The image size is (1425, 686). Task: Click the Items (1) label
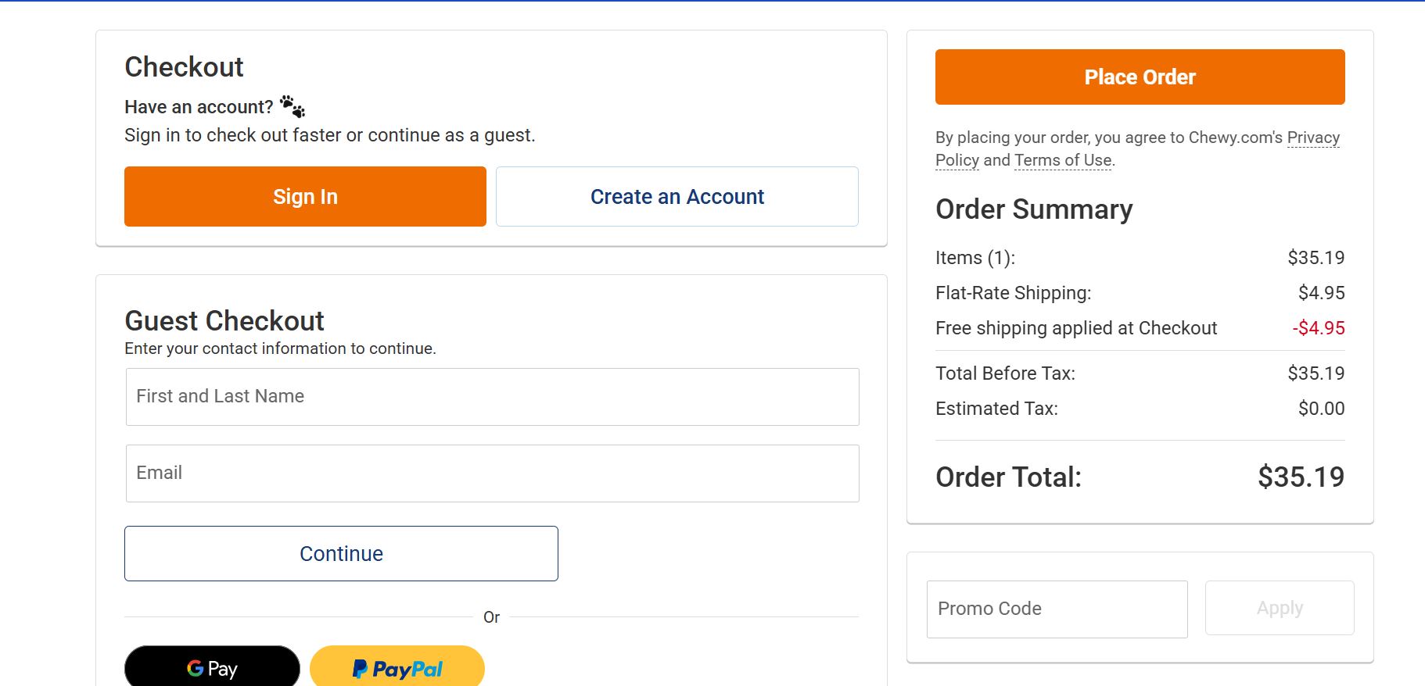[x=975, y=258]
